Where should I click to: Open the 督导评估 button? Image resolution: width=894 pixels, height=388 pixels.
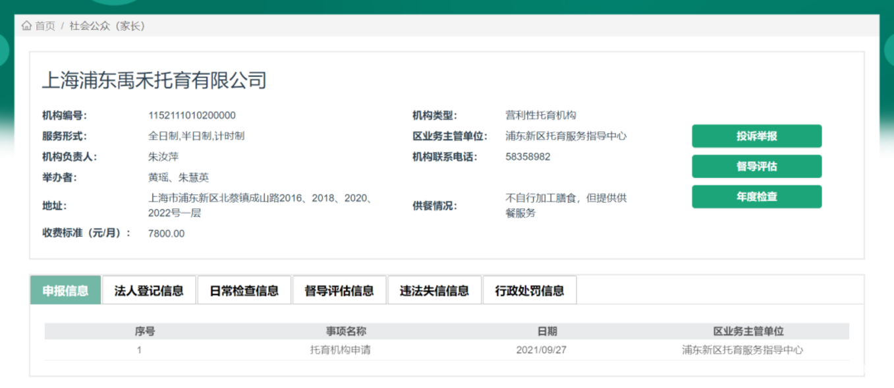pyautogui.click(x=756, y=167)
